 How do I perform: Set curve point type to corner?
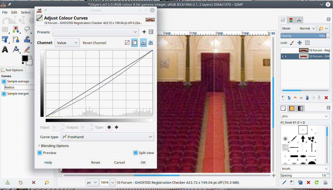point(116,127)
